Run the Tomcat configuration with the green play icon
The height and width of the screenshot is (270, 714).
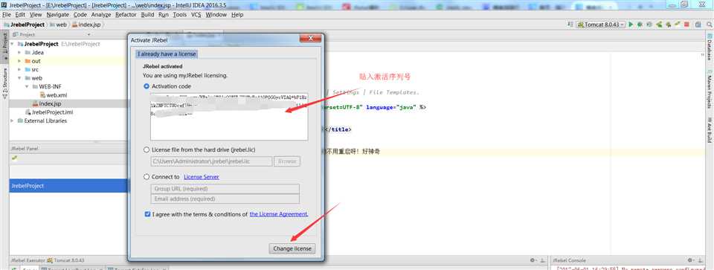click(x=631, y=25)
